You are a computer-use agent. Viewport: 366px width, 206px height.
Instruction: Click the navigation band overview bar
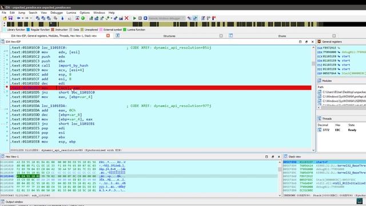186,24
